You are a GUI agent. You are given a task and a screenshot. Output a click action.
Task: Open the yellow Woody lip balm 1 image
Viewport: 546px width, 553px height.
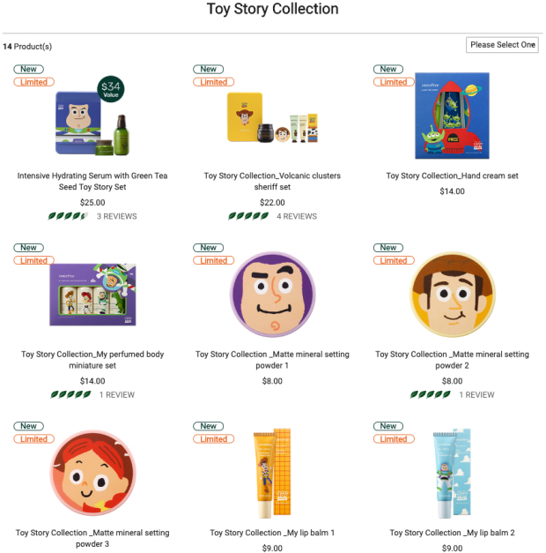272,473
